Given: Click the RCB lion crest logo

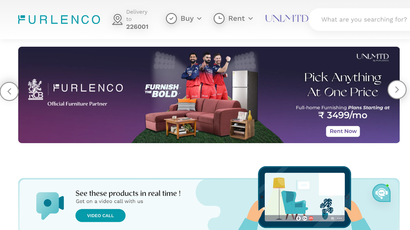Looking at the screenshot, I should [x=35, y=89].
